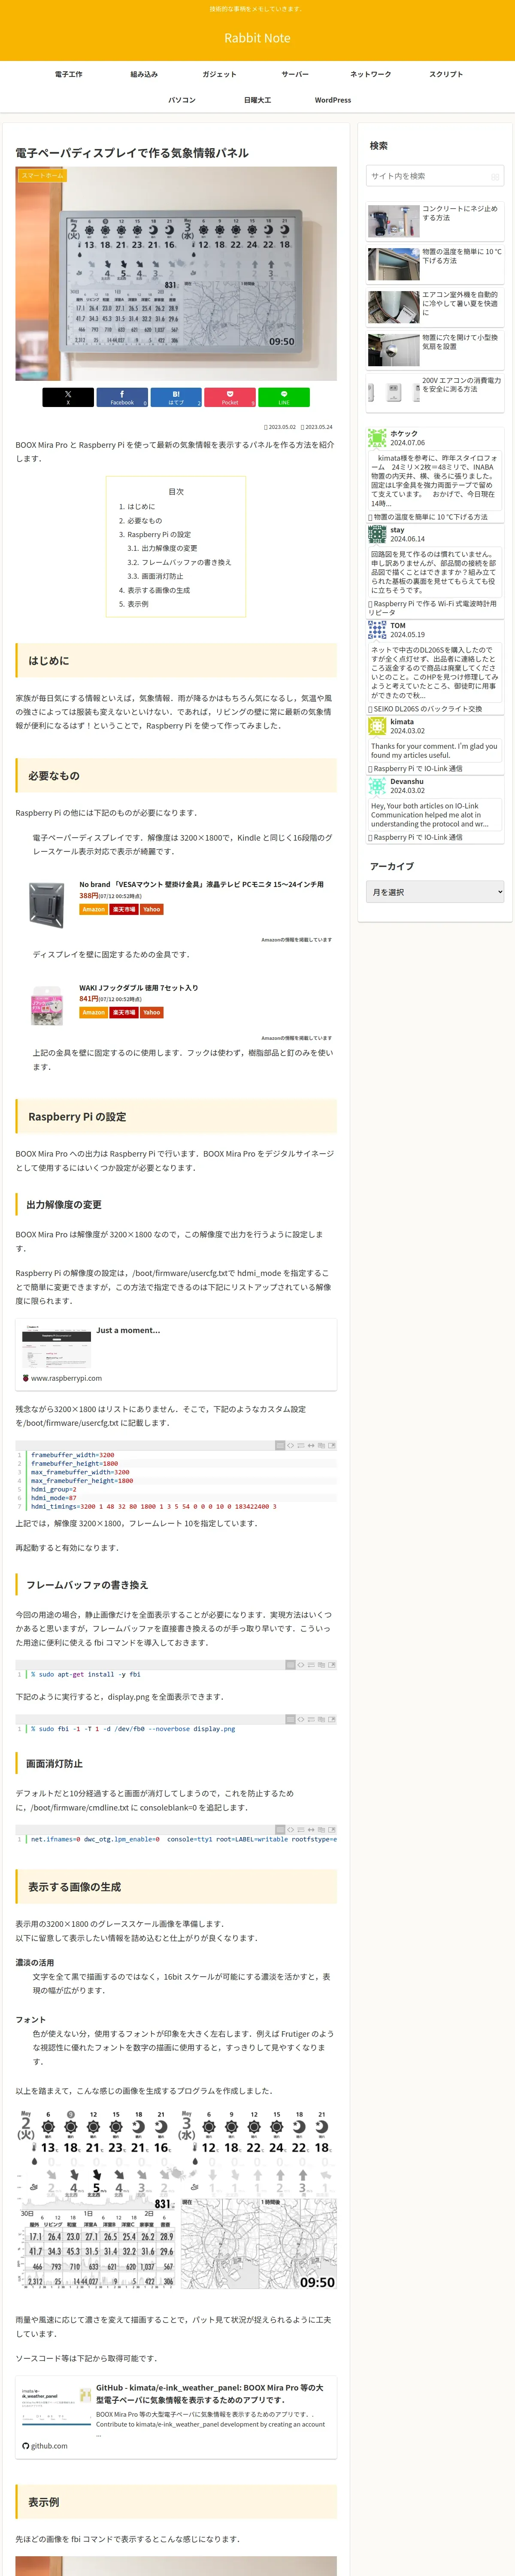The width and height of the screenshot is (515, 2576).
Task: Click Amazon button for WAKI J-hook product
Action: click(x=93, y=1012)
